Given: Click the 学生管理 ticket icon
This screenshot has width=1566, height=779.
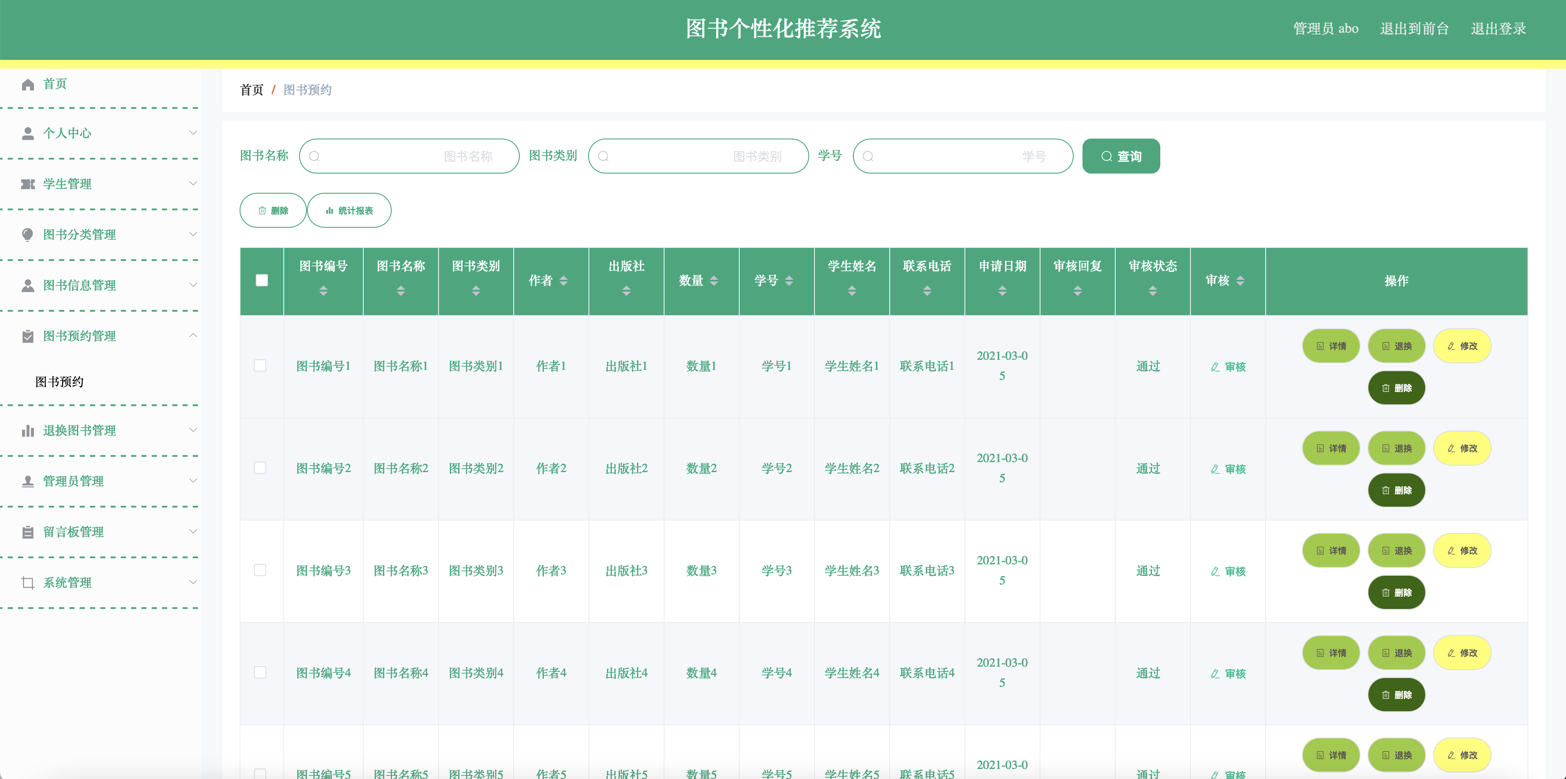Looking at the screenshot, I should [x=28, y=184].
